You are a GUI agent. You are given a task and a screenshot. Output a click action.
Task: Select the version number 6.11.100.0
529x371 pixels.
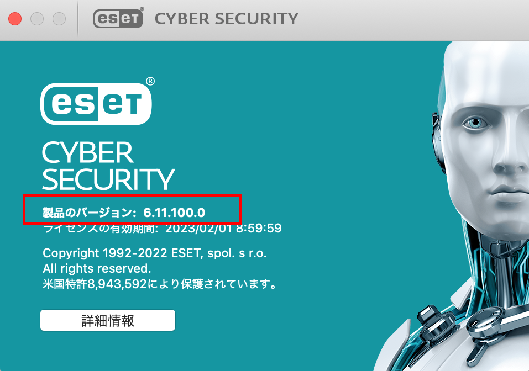[174, 213]
